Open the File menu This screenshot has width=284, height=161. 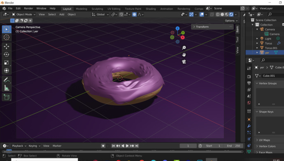(x=10, y=8)
